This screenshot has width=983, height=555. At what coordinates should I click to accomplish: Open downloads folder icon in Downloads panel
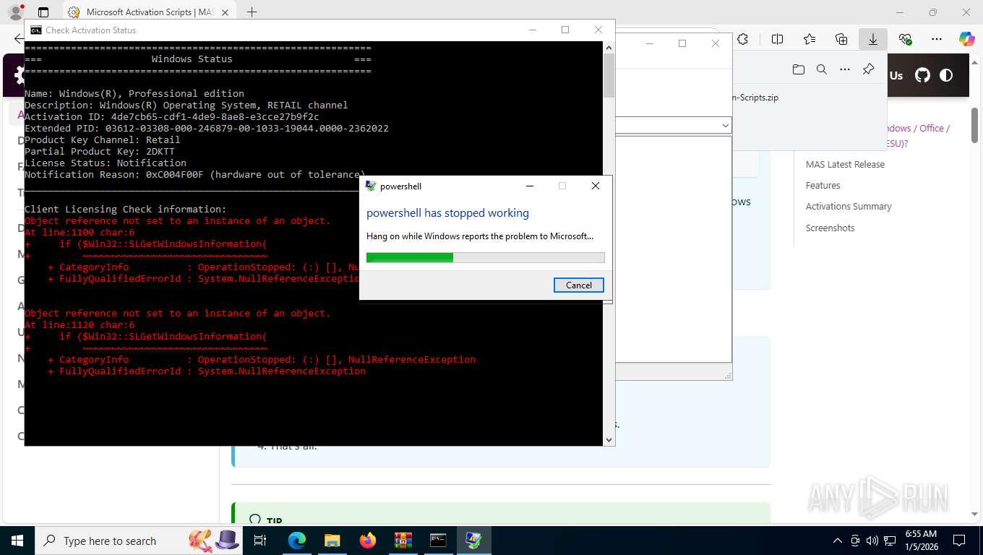tap(798, 69)
